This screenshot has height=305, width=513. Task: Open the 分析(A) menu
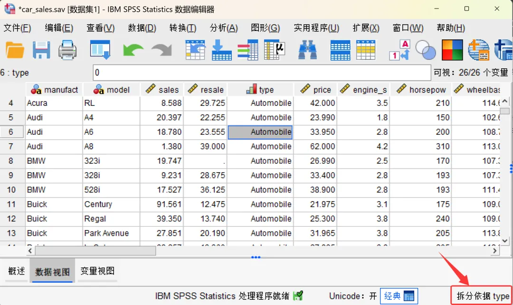click(x=224, y=28)
